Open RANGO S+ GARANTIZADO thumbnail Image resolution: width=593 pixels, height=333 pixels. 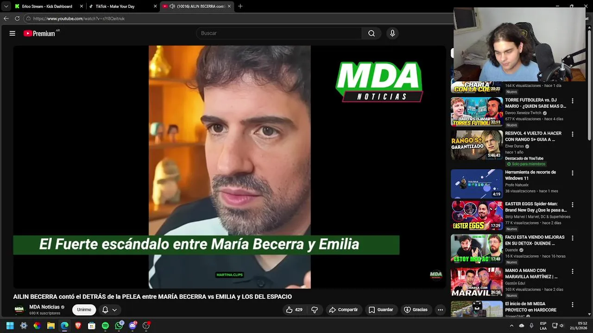[477, 145]
